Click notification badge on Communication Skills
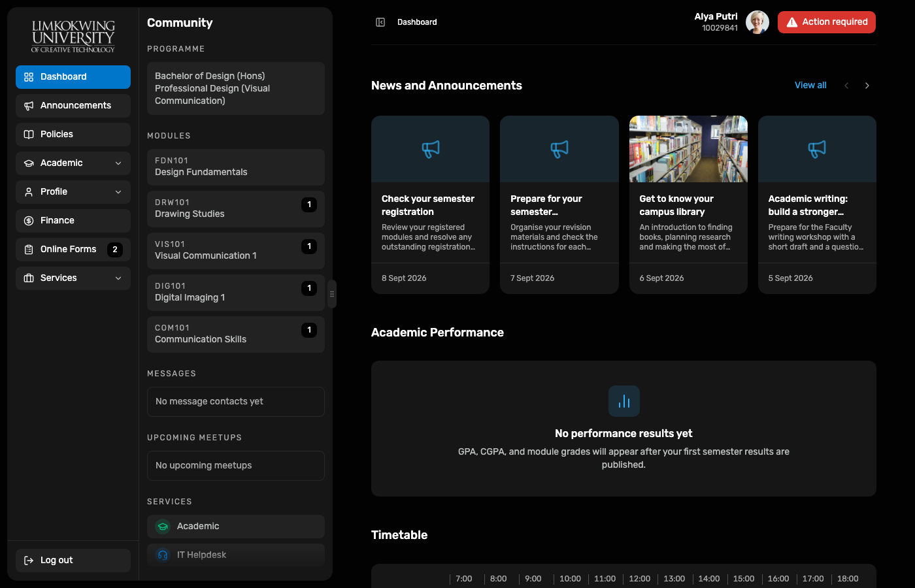915x588 pixels. click(309, 330)
